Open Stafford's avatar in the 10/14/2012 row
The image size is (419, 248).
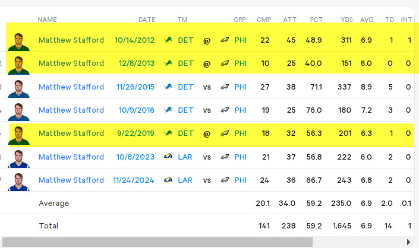(x=18, y=42)
